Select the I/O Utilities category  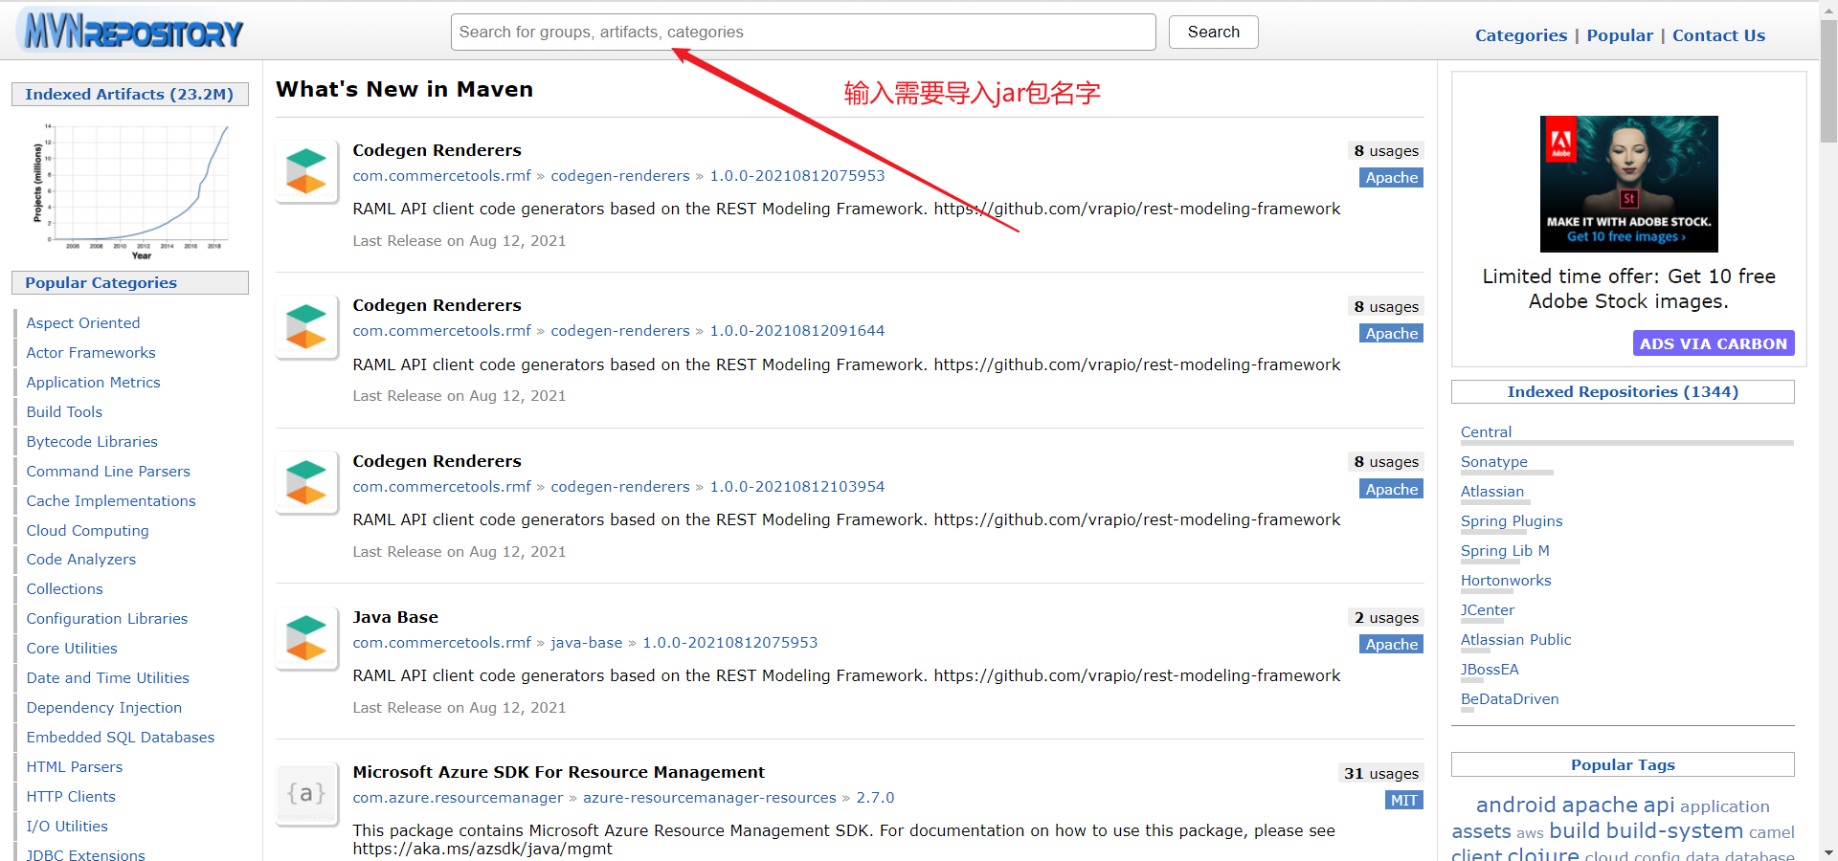click(x=67, y=826)
